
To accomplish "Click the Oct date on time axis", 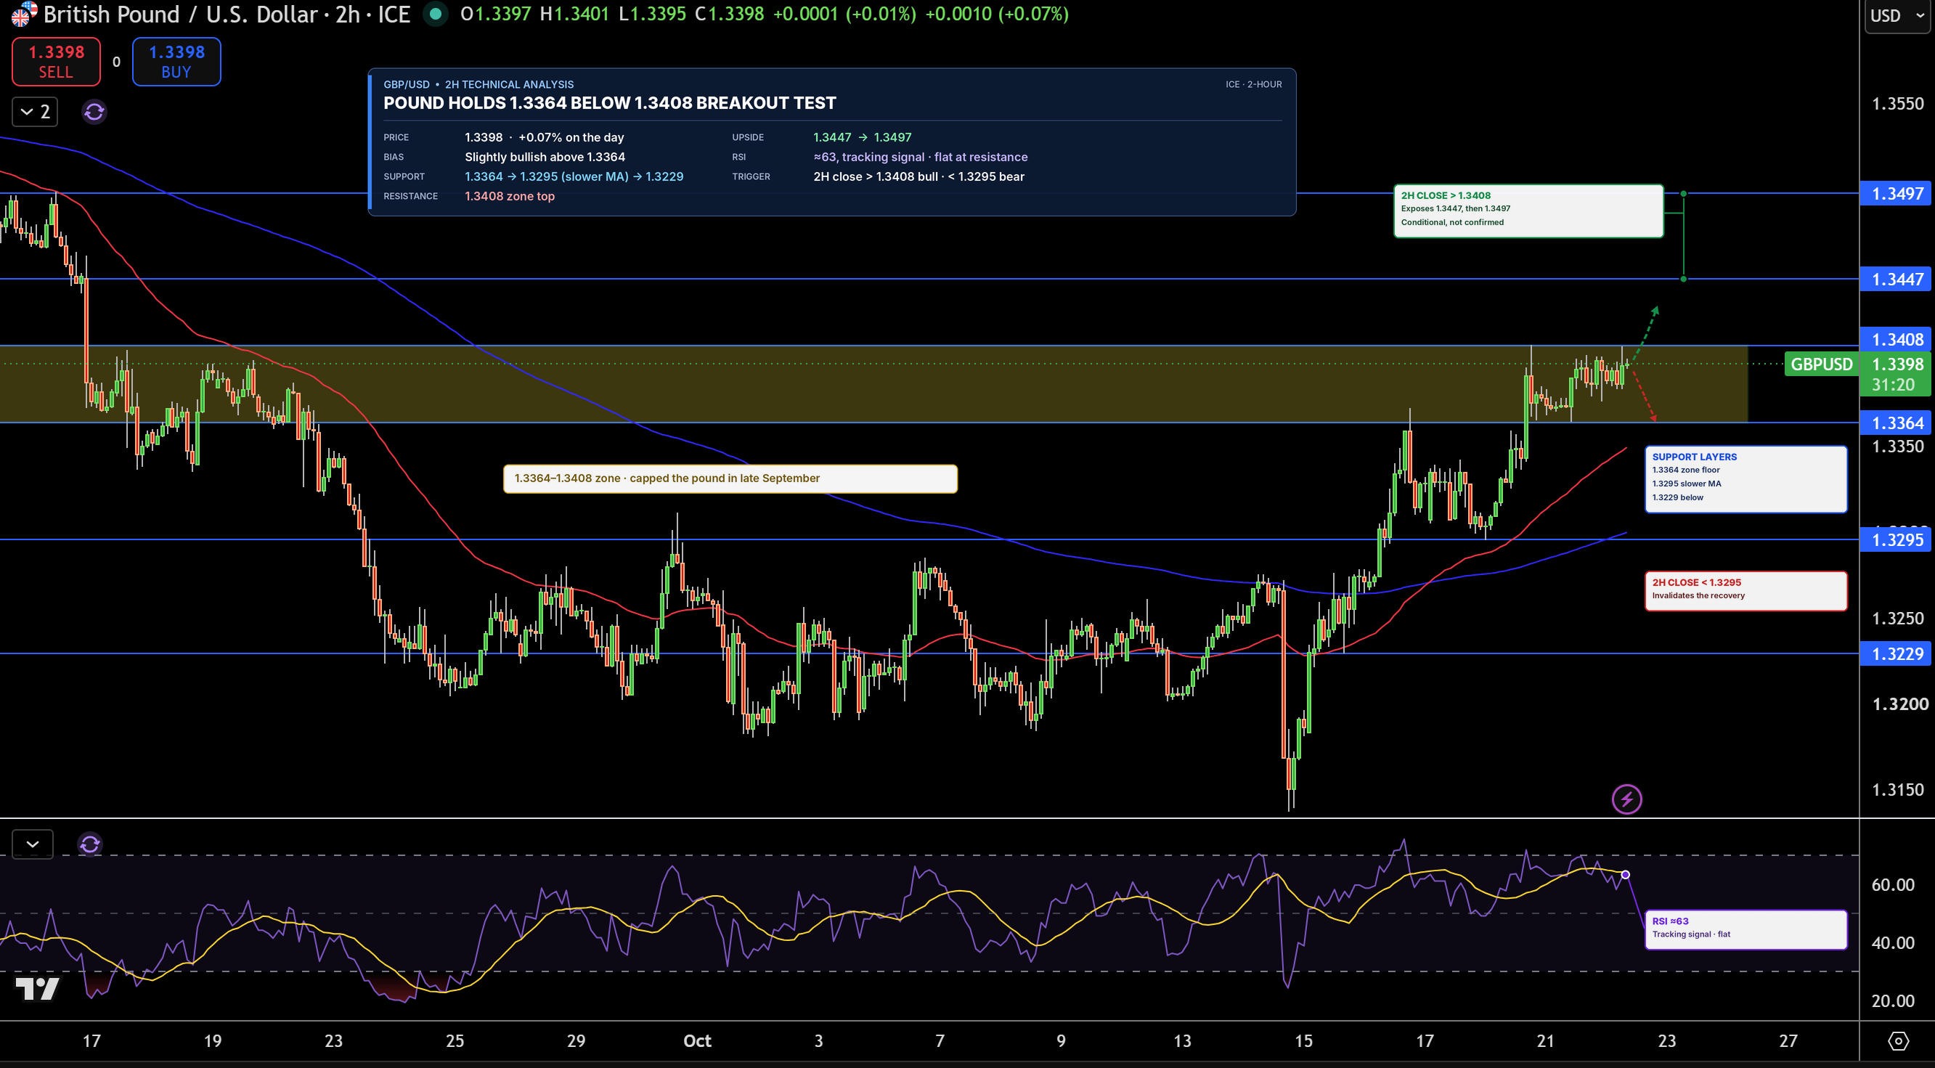I will [x=697, y=1041].
